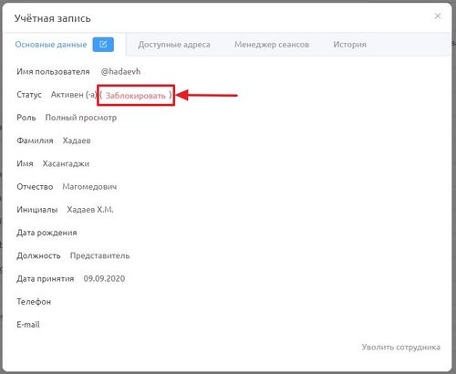Screen dimensions: 456x374
Task: Click the position value Представитель
Action: click(x=99, y=255)
